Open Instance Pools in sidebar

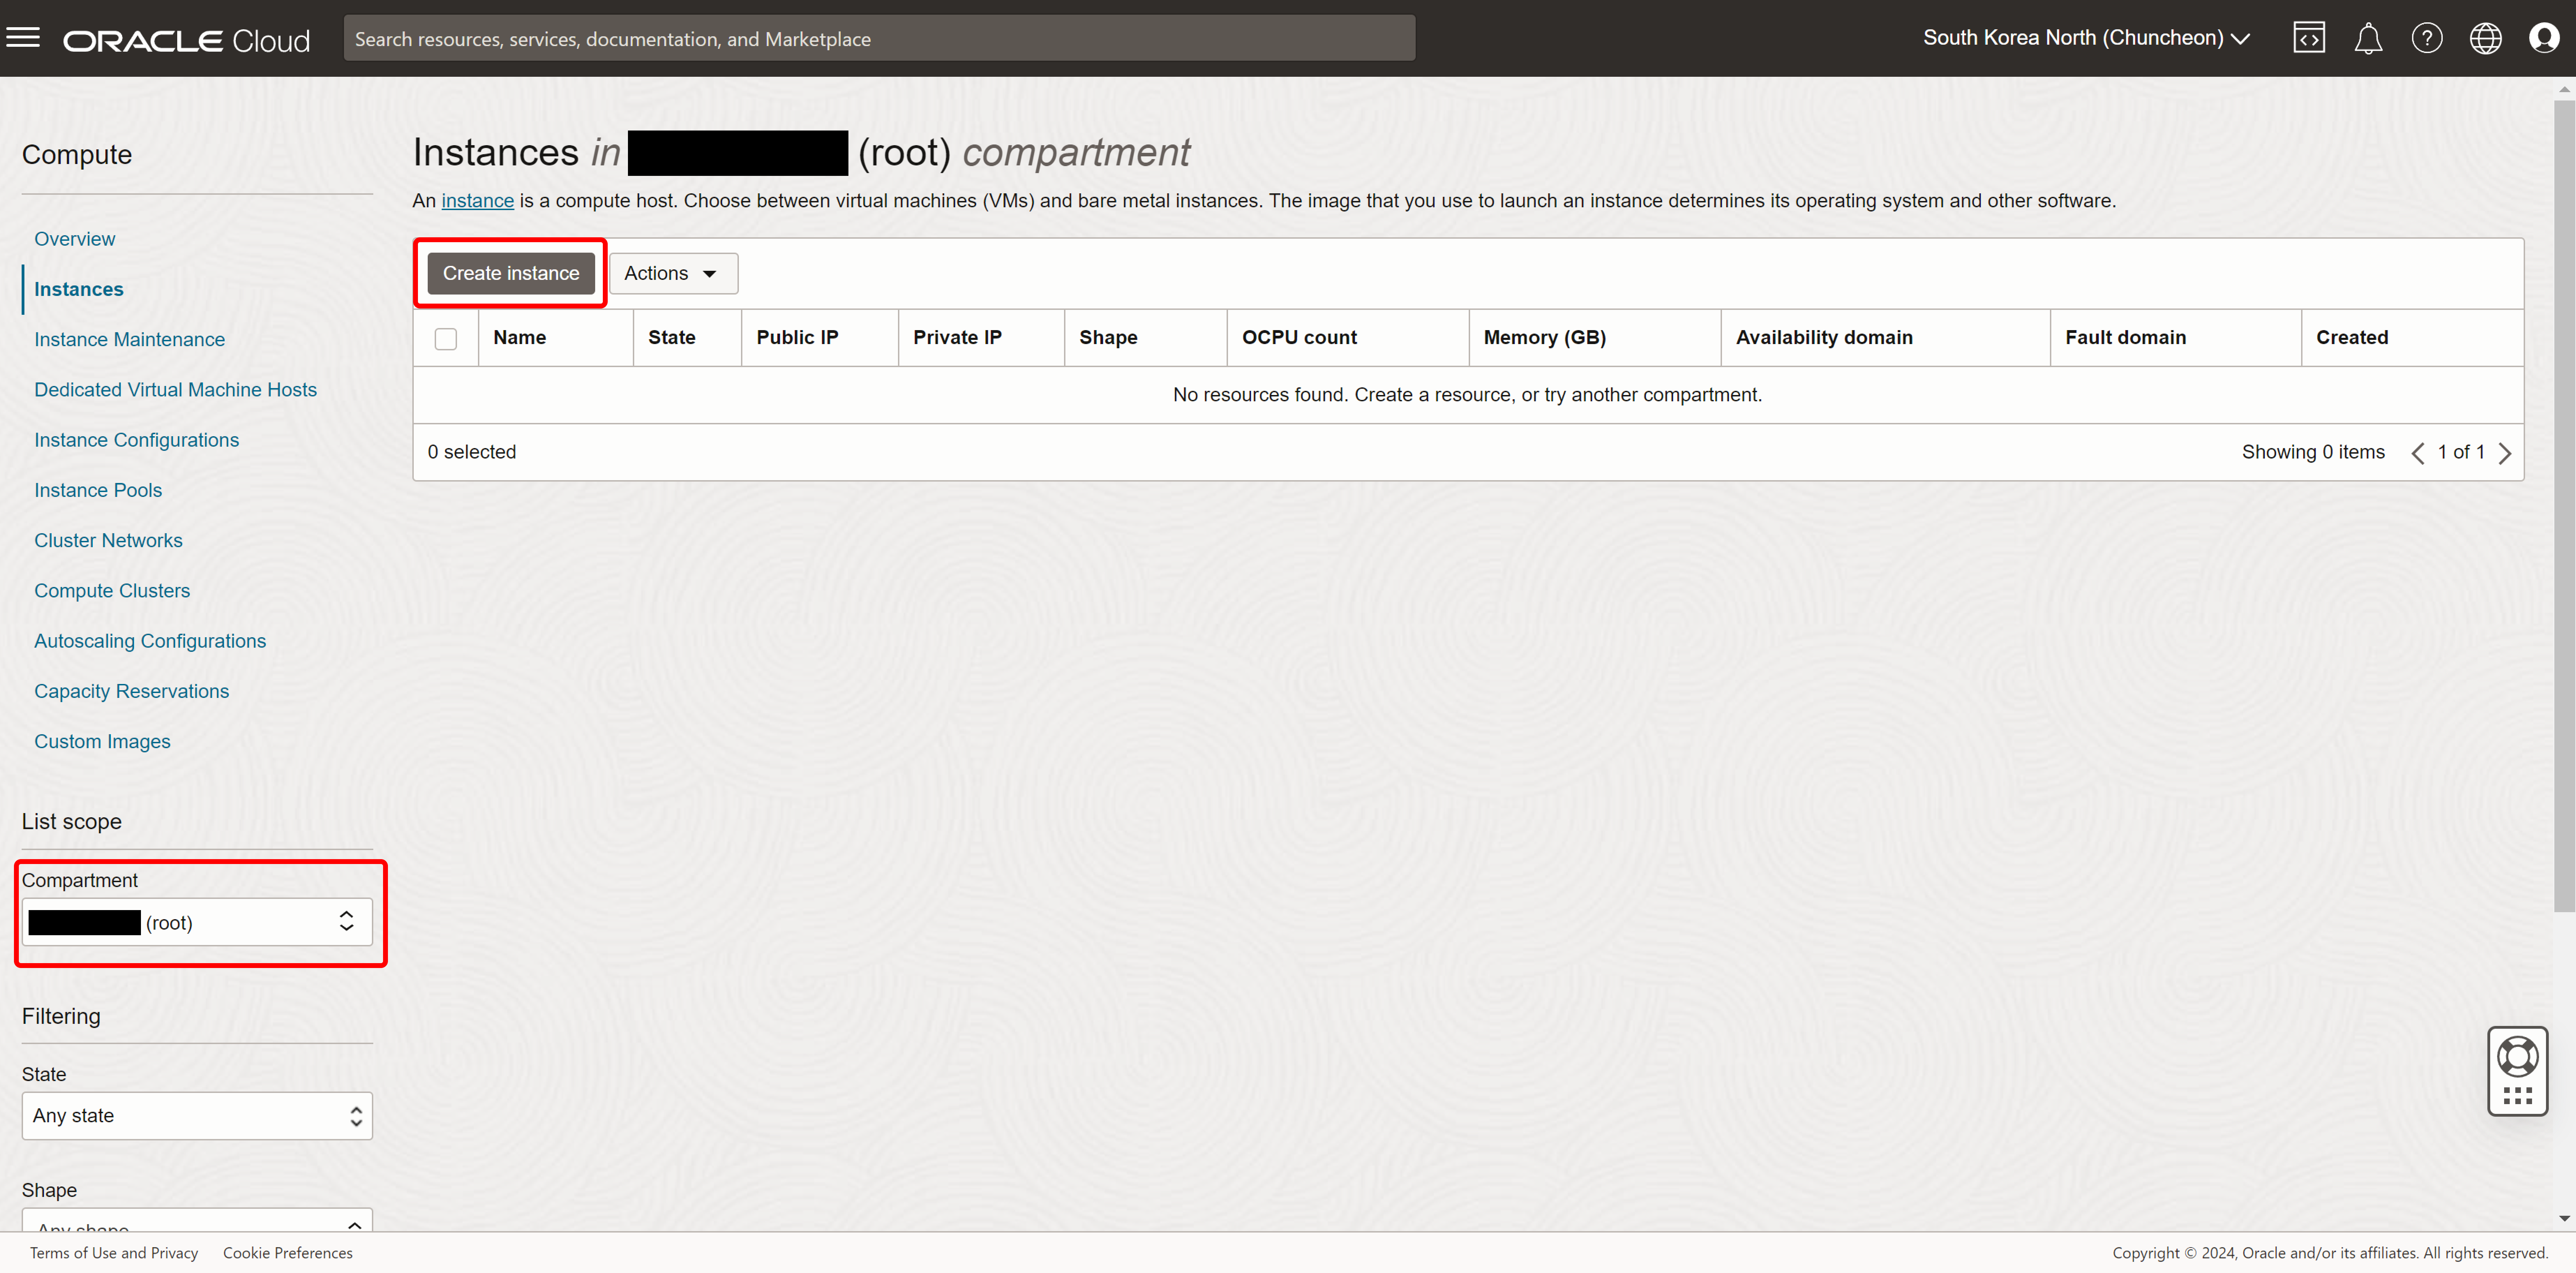tap(98, 490)
